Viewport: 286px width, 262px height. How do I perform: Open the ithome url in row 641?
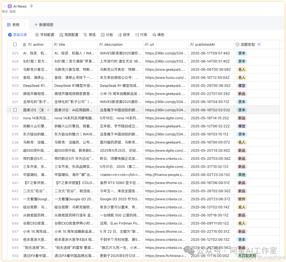tap(165, 183)
